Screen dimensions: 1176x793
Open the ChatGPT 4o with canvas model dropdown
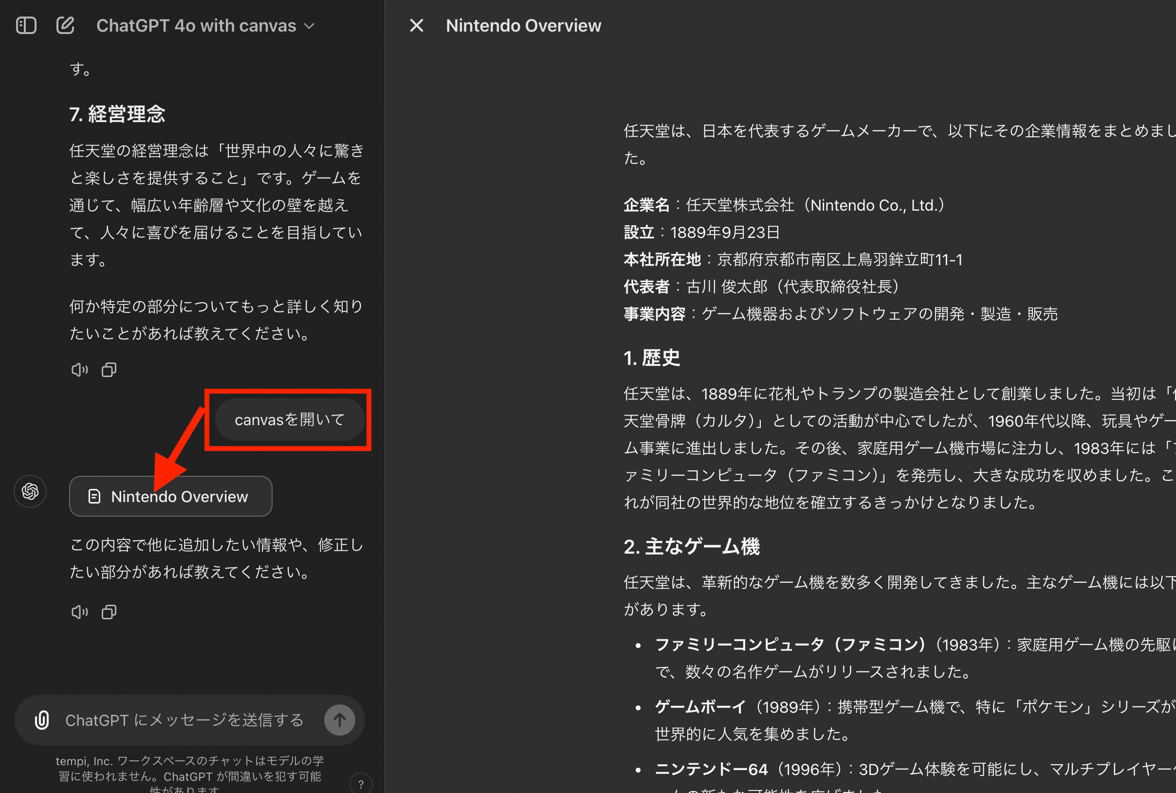click(x=205, y=26)
